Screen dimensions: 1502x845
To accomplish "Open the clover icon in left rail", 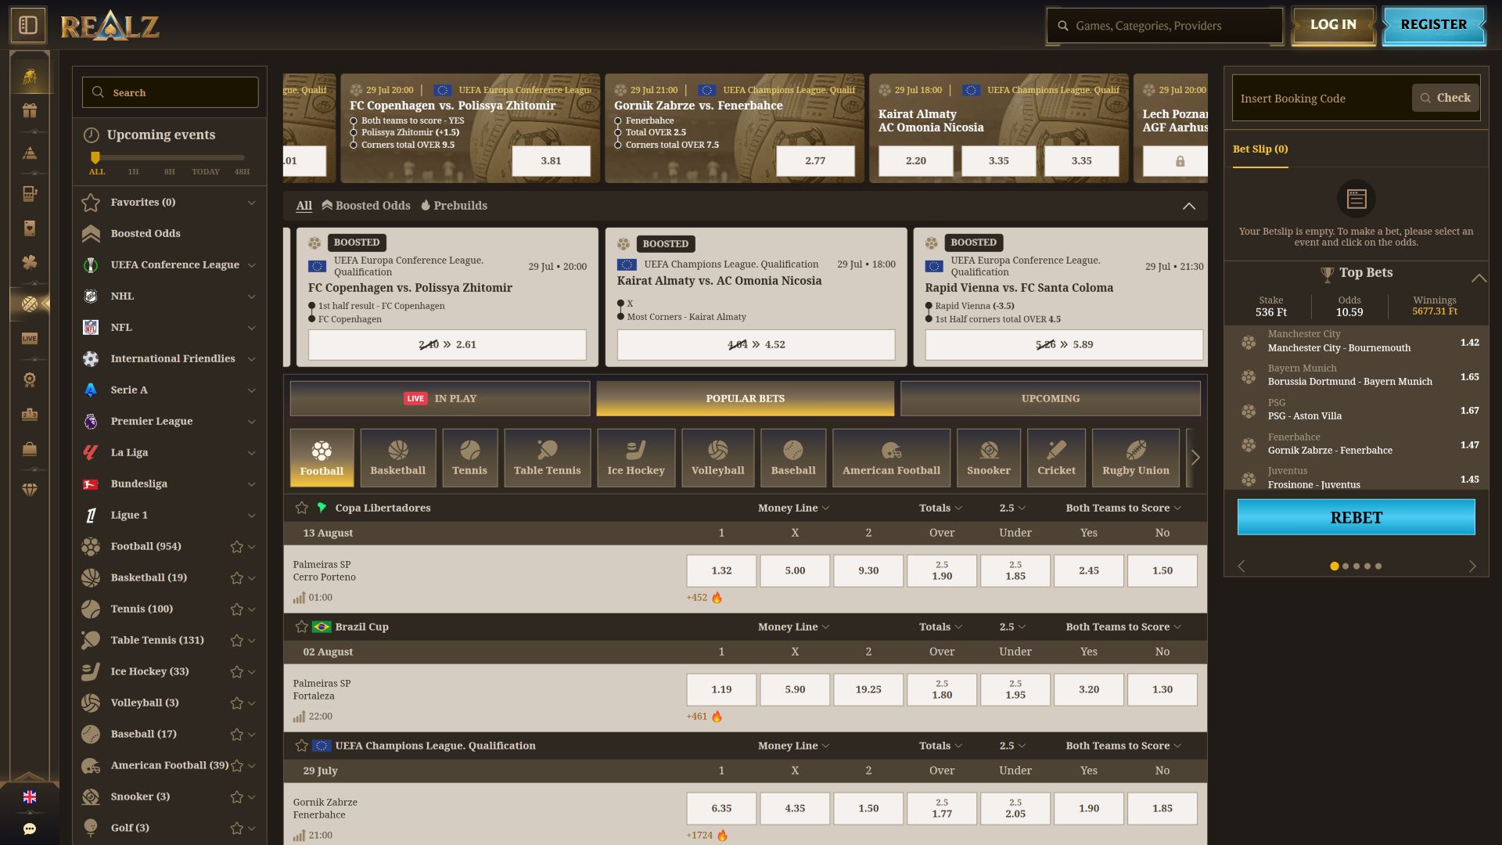I will [x=30, y=263].
